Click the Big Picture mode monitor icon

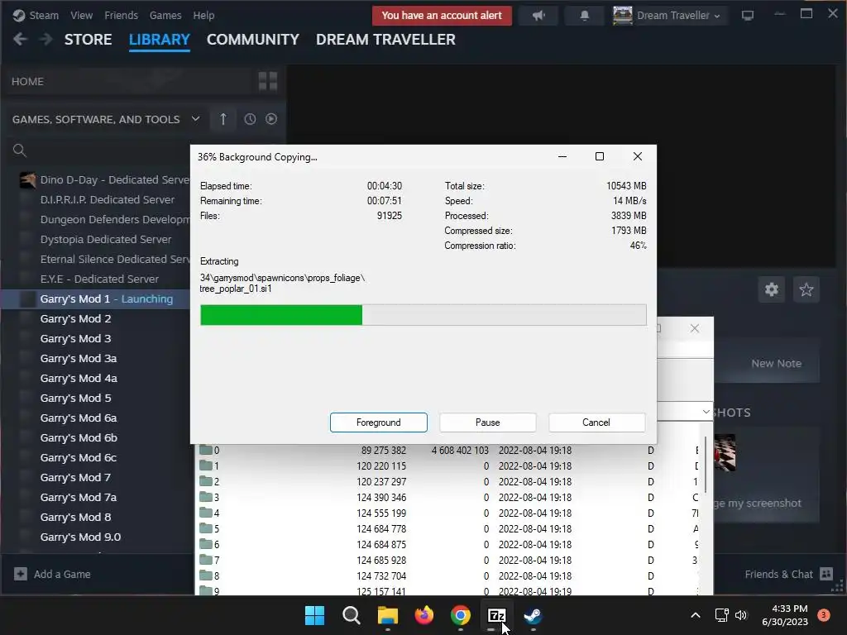click(748, 16)
